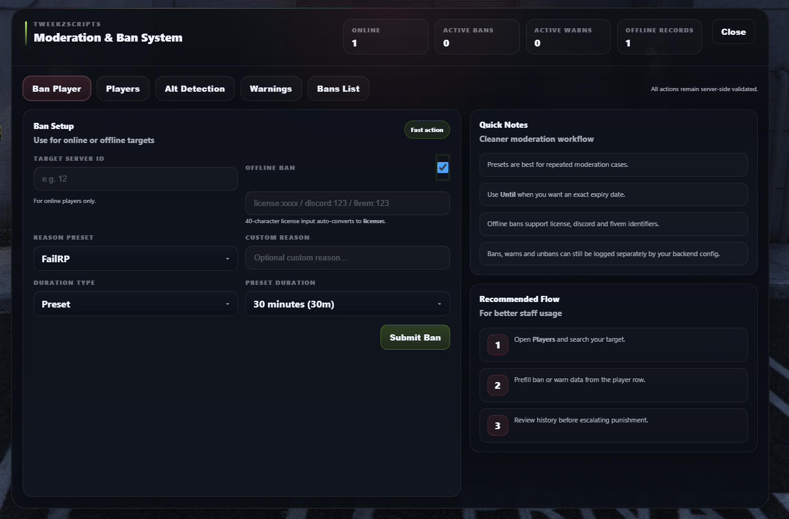Click the "All actions remain server-side validated." text
The width and height of the screenshot is (789, 519).
(704, 89)
